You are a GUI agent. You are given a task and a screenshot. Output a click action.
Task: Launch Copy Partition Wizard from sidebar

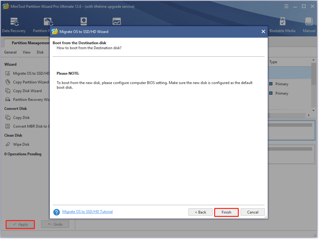[31, 82]
